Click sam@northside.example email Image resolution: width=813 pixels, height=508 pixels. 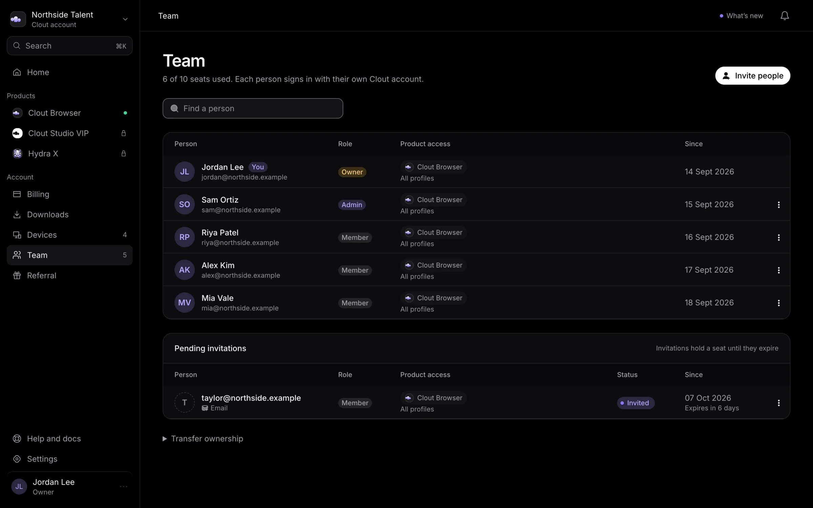(x=241, y=210)
